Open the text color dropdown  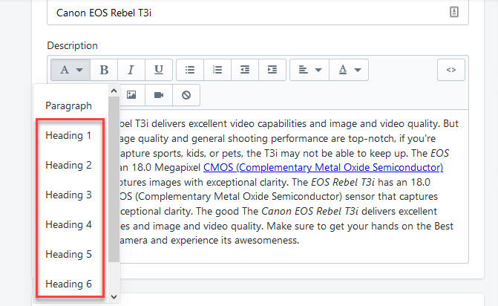tap(349, 70)
